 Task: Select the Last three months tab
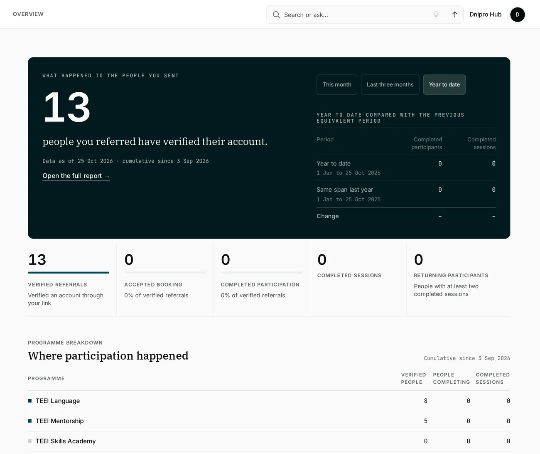[390, 84]
